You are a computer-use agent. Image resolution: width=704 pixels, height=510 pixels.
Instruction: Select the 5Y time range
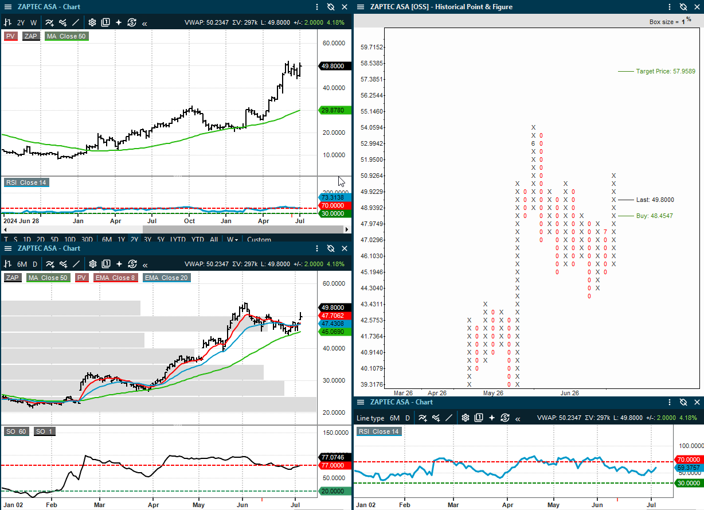[161, 239]
